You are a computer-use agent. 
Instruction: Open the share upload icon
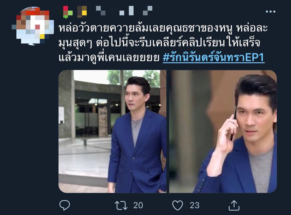pos(234,205)
